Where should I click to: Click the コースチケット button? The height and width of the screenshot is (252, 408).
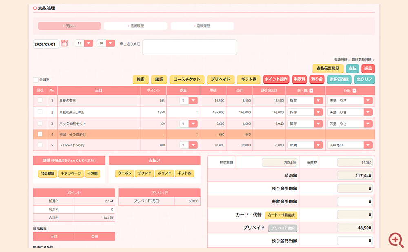point(187,80)
